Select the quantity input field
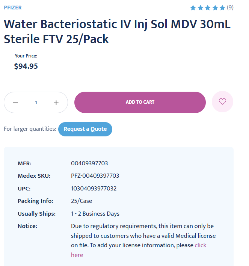The width and height of the screenshot is (249, 266). [x=36, y=103]
